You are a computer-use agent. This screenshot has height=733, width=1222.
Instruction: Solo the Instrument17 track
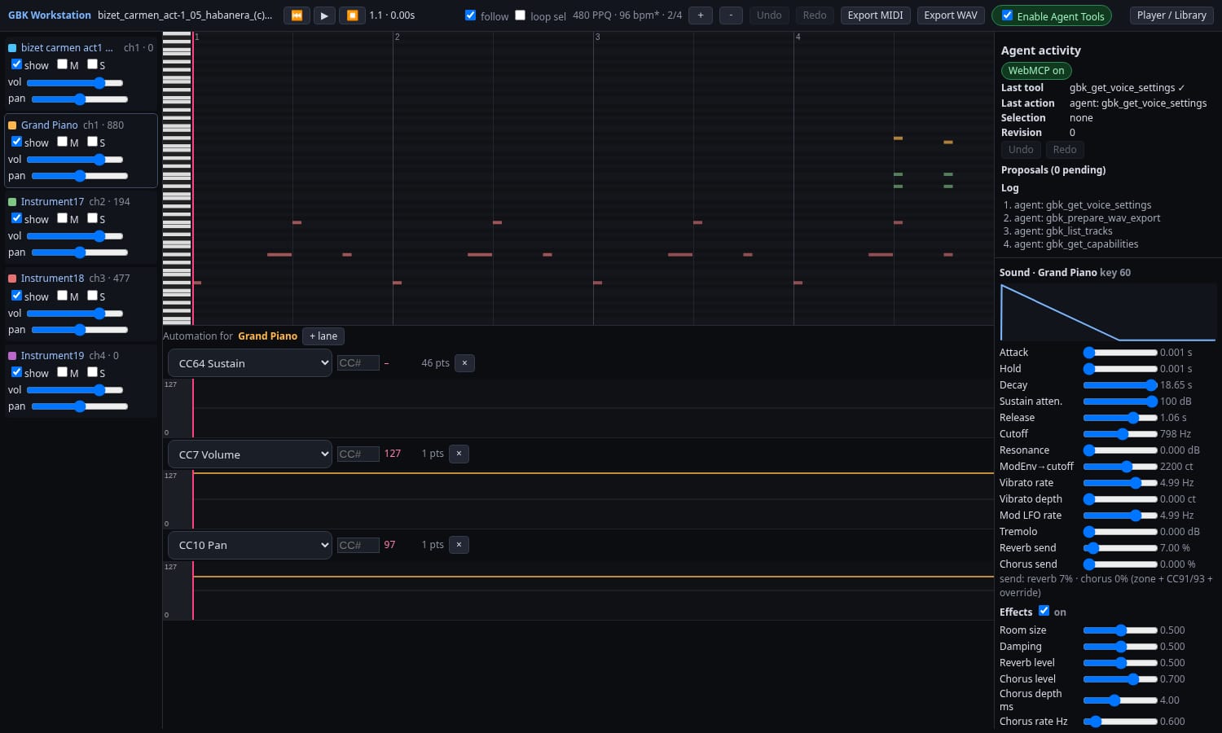pos(92,218)
